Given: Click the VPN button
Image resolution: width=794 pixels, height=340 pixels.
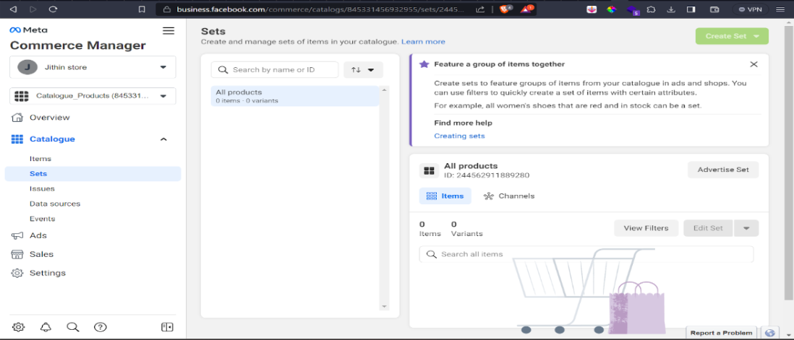Looking at the screenshot, I should point(751,9).
